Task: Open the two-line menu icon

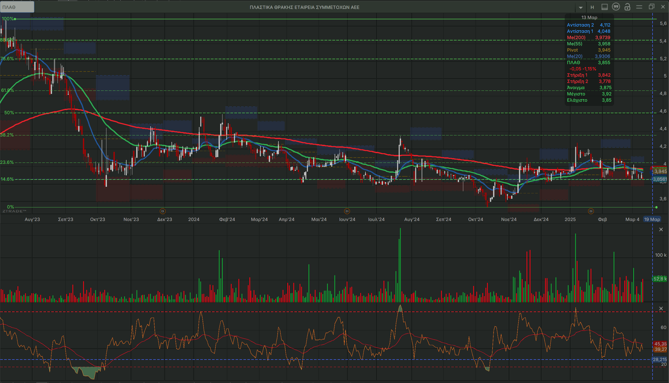Action: [x=639, y=7]
